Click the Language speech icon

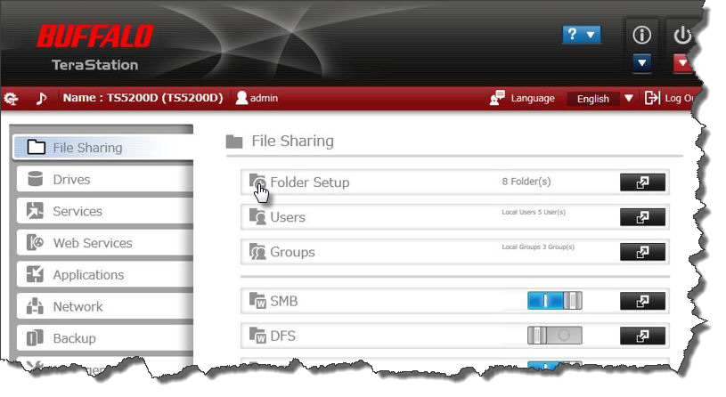click(497, 98)
